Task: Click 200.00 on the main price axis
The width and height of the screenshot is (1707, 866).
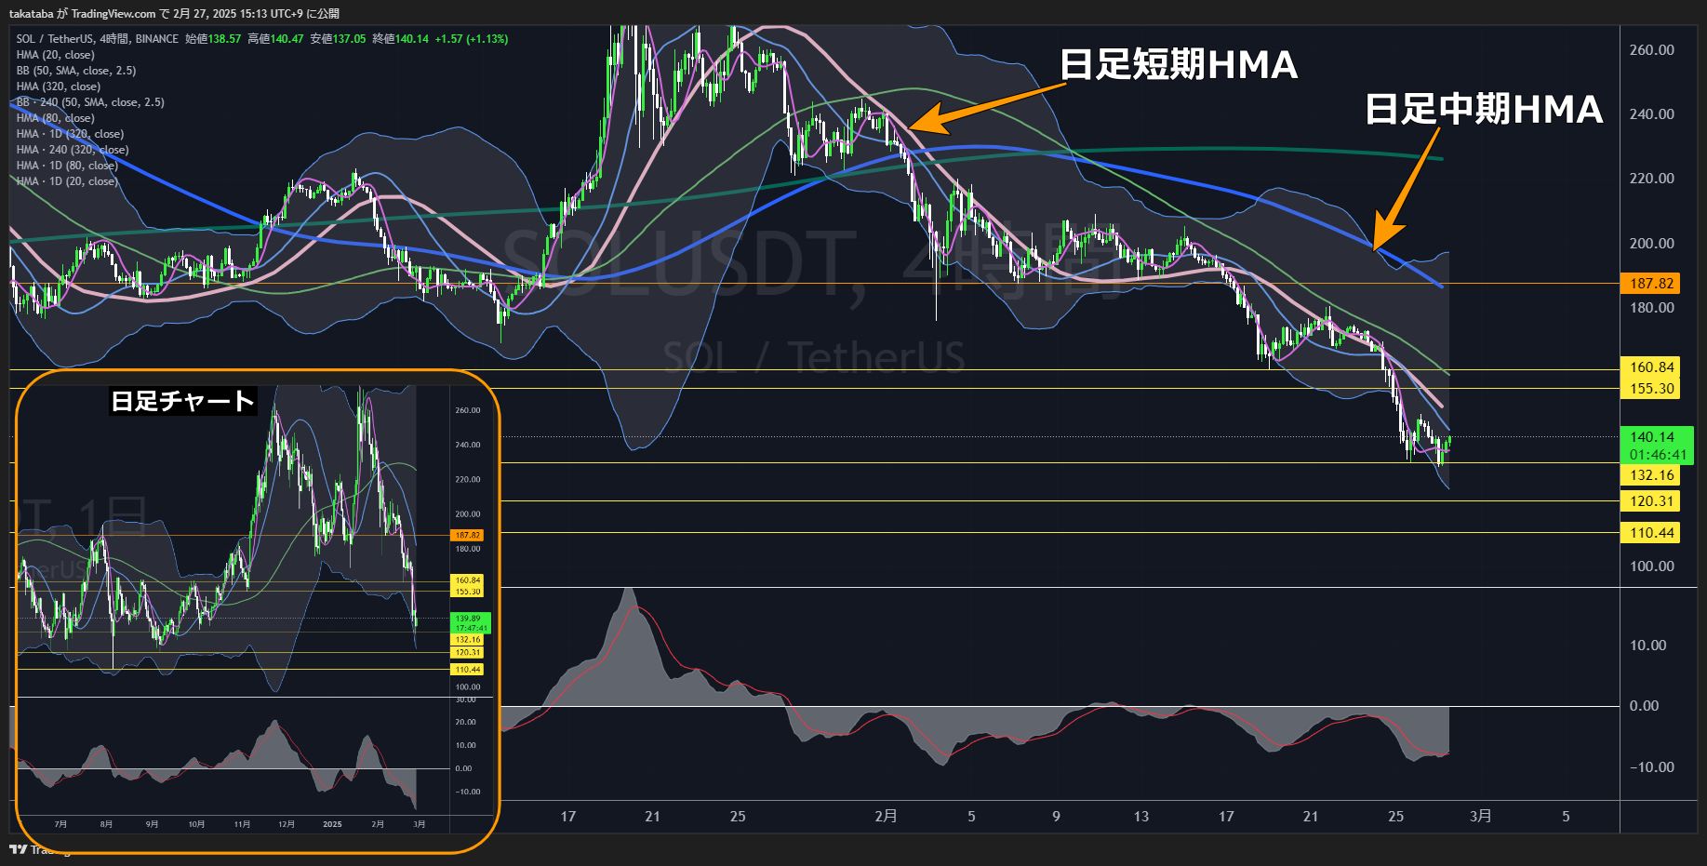Action: click(1651, 244)
